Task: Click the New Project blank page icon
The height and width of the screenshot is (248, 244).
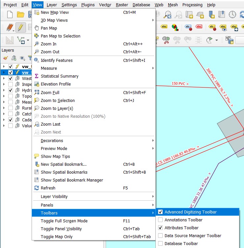Action: (10, 14)
